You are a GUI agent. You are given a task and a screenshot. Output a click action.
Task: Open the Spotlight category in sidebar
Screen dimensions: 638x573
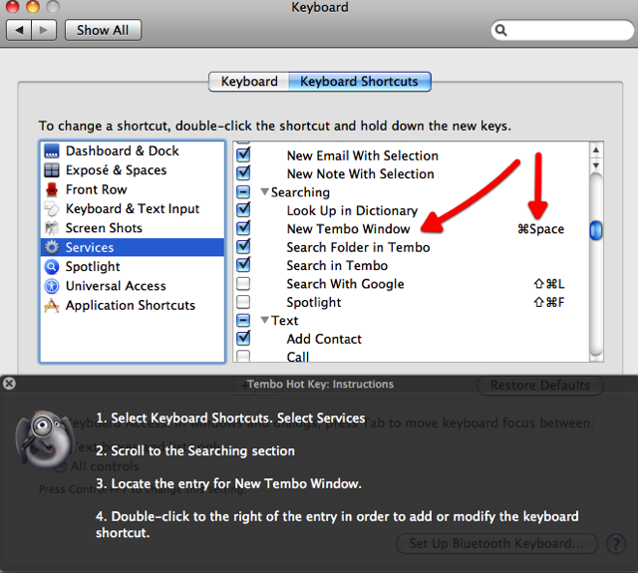coord(133,267)
